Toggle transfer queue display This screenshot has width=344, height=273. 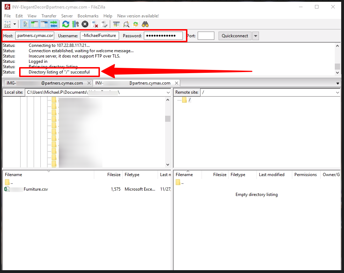click(54, 24)
